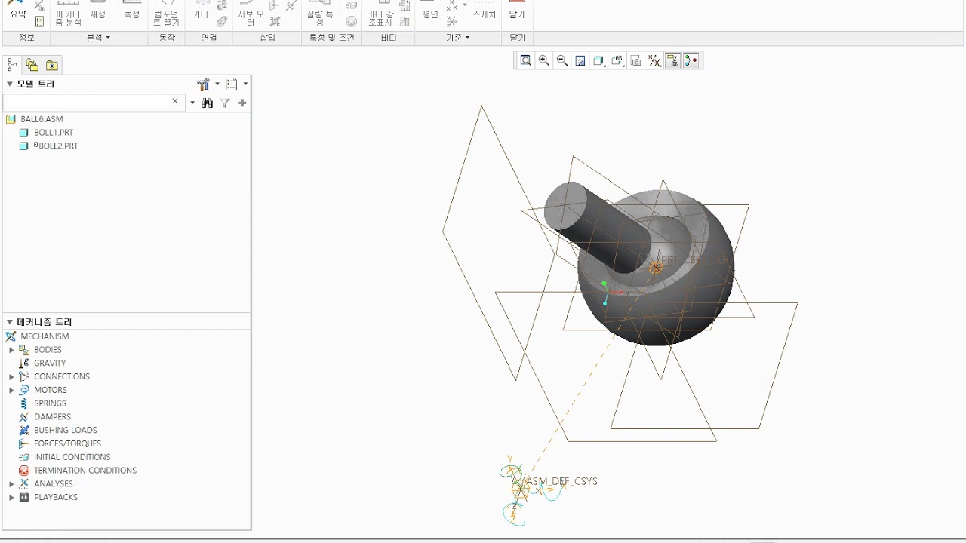The image size is (966, 543).
Task: Click the tree columns display icon
Action: (x=232, y=84)
